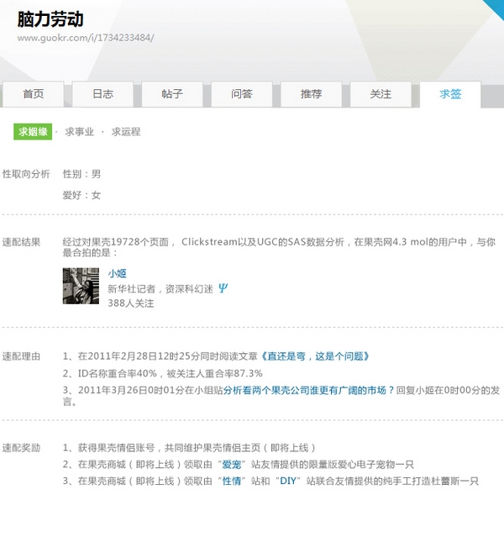This screenshot has width=504, height=553.
Task: Click the Ψ badge icon beside 资深科幻迷
Action: [223, 288]
